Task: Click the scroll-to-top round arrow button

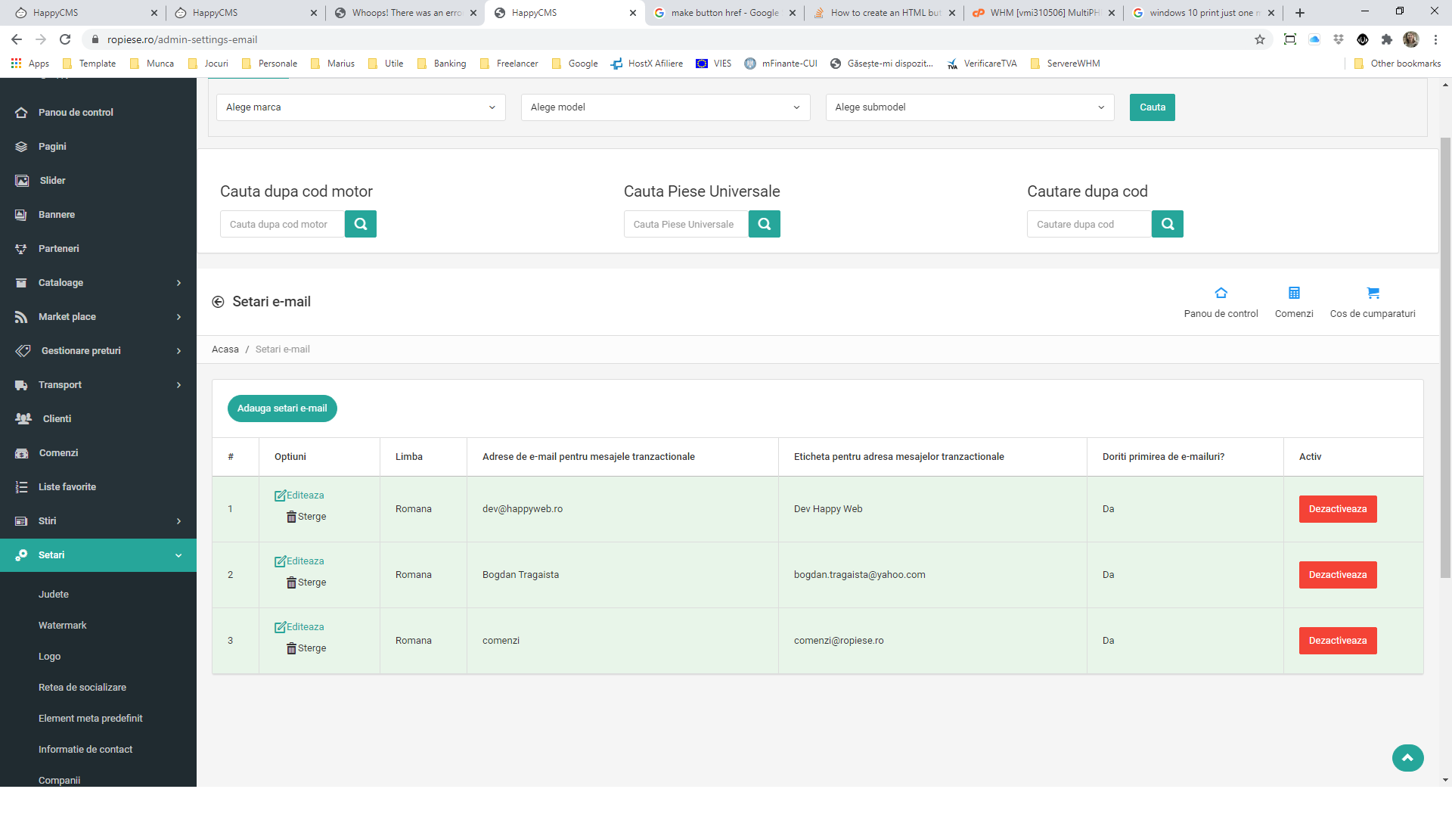Action: click(1407, 757)
